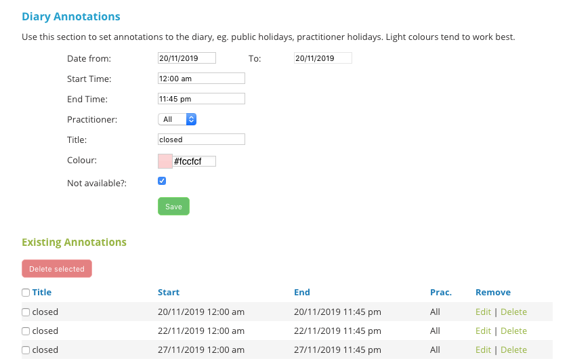This screenshot has height=361, width=571.
Task: Delete the 27/11/2019 closed annotation
Action: point(514,349)
